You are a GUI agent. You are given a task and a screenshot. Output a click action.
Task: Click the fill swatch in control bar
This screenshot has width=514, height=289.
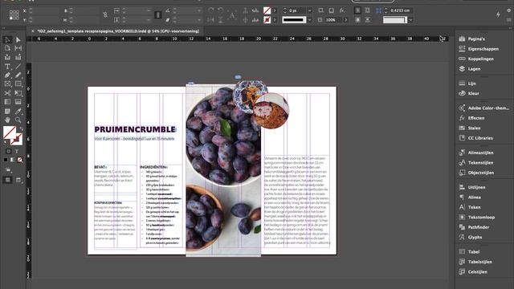click(x=267, y=10)
